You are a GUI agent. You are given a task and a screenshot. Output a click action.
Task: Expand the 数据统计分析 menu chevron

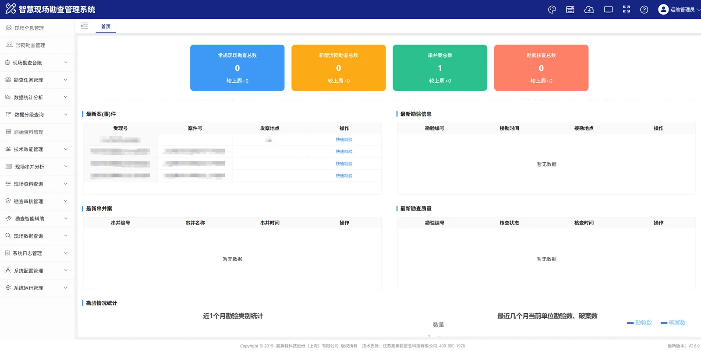[66, 97]
